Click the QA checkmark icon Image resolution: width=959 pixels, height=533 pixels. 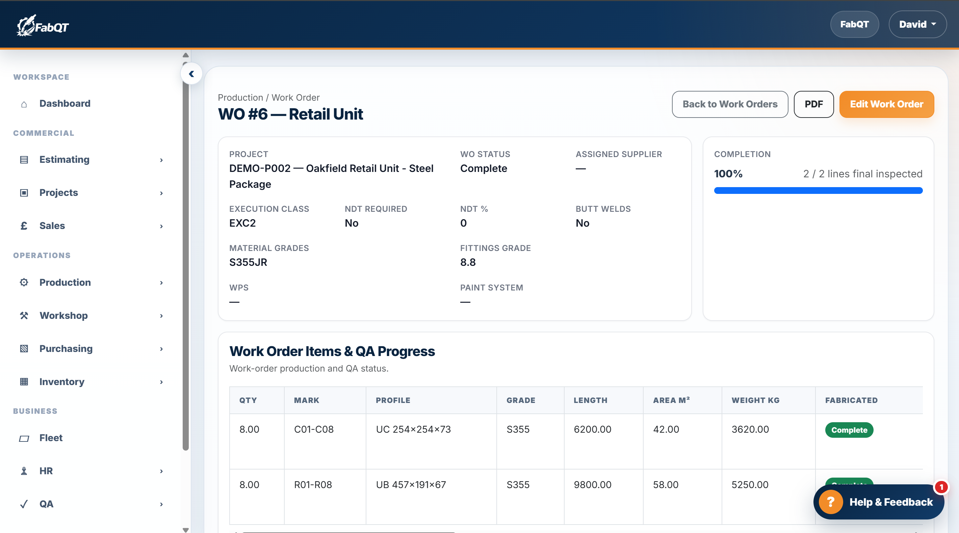pos(24,504)
